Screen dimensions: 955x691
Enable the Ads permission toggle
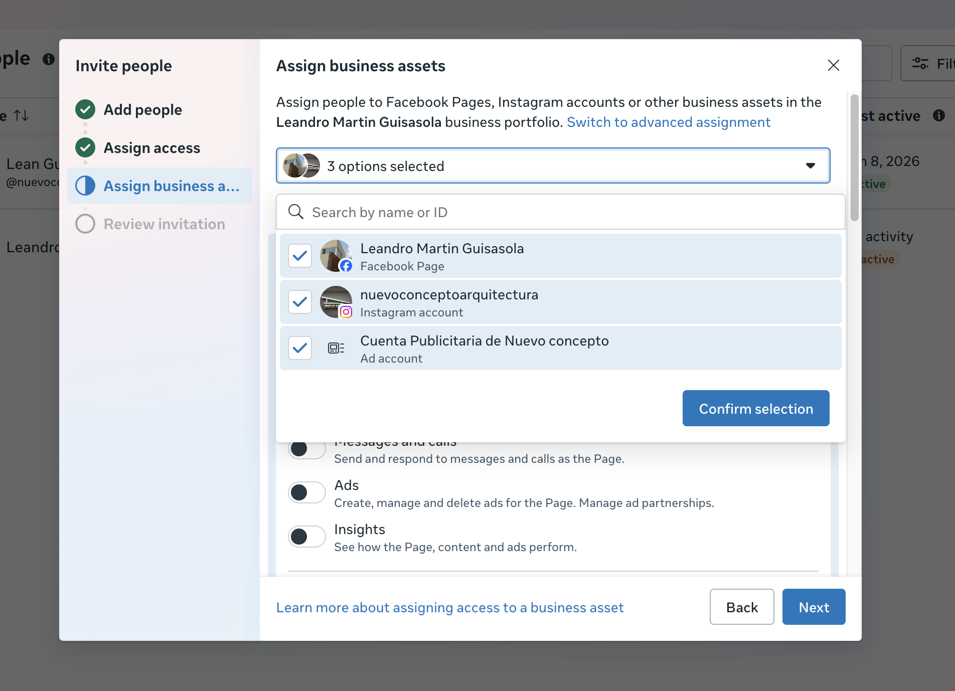click(307, 492)
